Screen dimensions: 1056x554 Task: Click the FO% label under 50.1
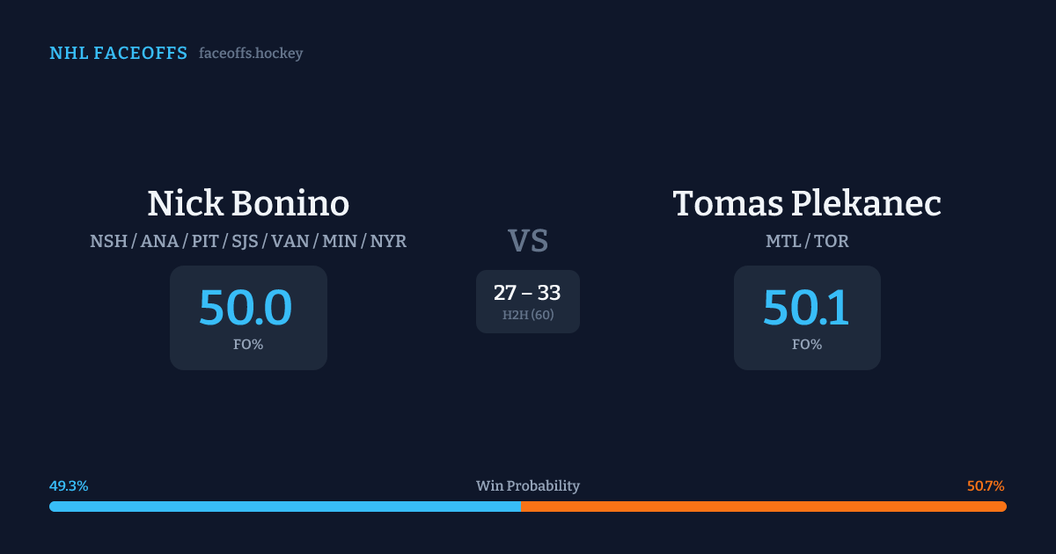pos(807,345)
